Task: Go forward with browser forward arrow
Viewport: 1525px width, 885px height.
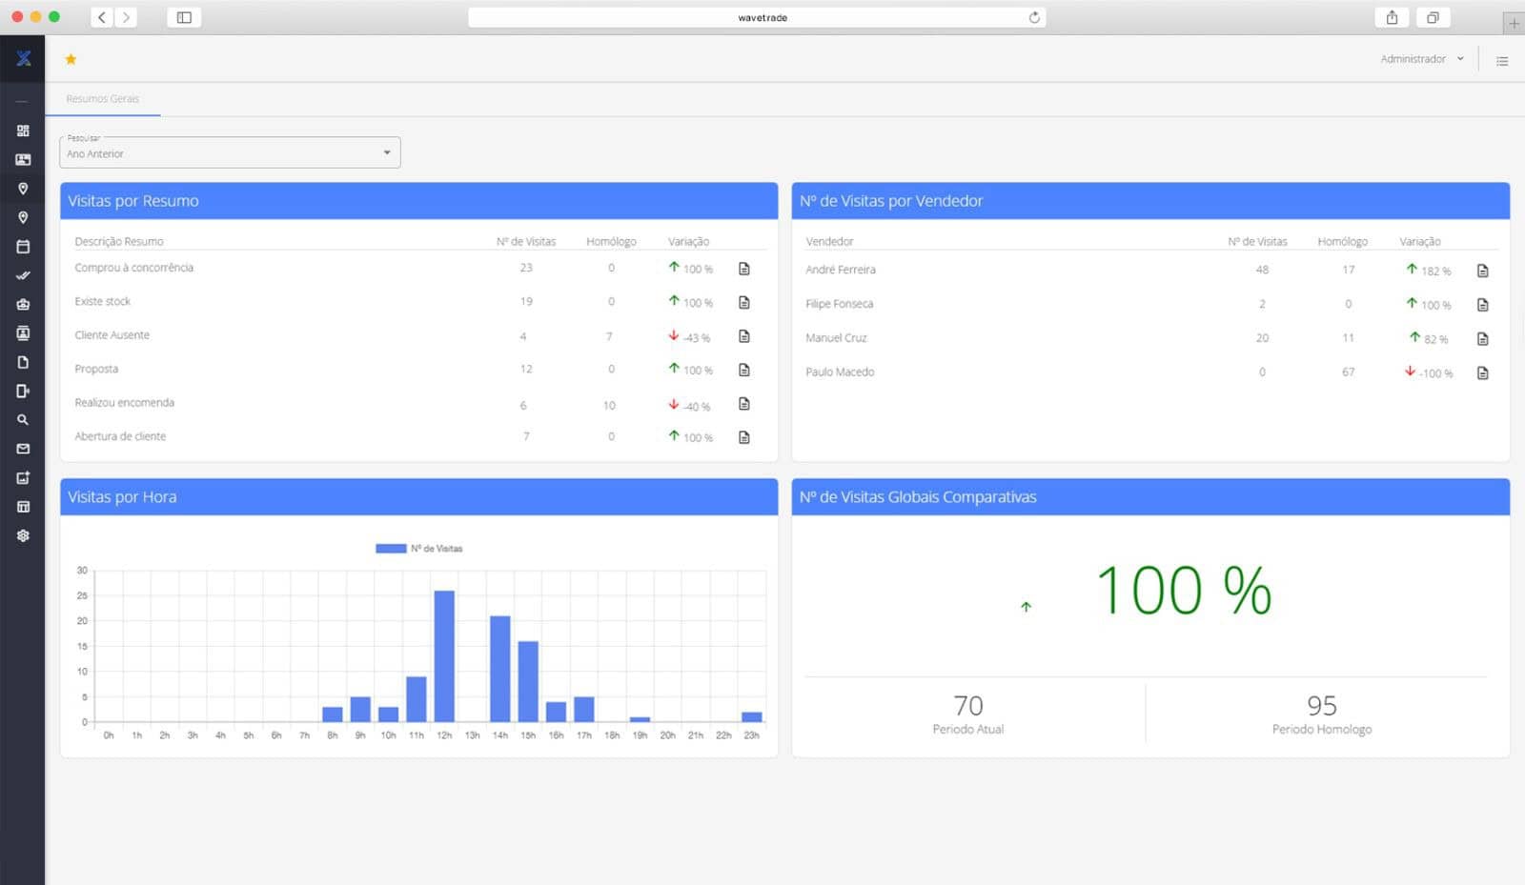Action: [126, 17]
